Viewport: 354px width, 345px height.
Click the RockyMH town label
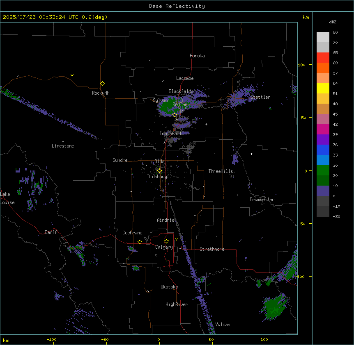[x=101, y=93]
